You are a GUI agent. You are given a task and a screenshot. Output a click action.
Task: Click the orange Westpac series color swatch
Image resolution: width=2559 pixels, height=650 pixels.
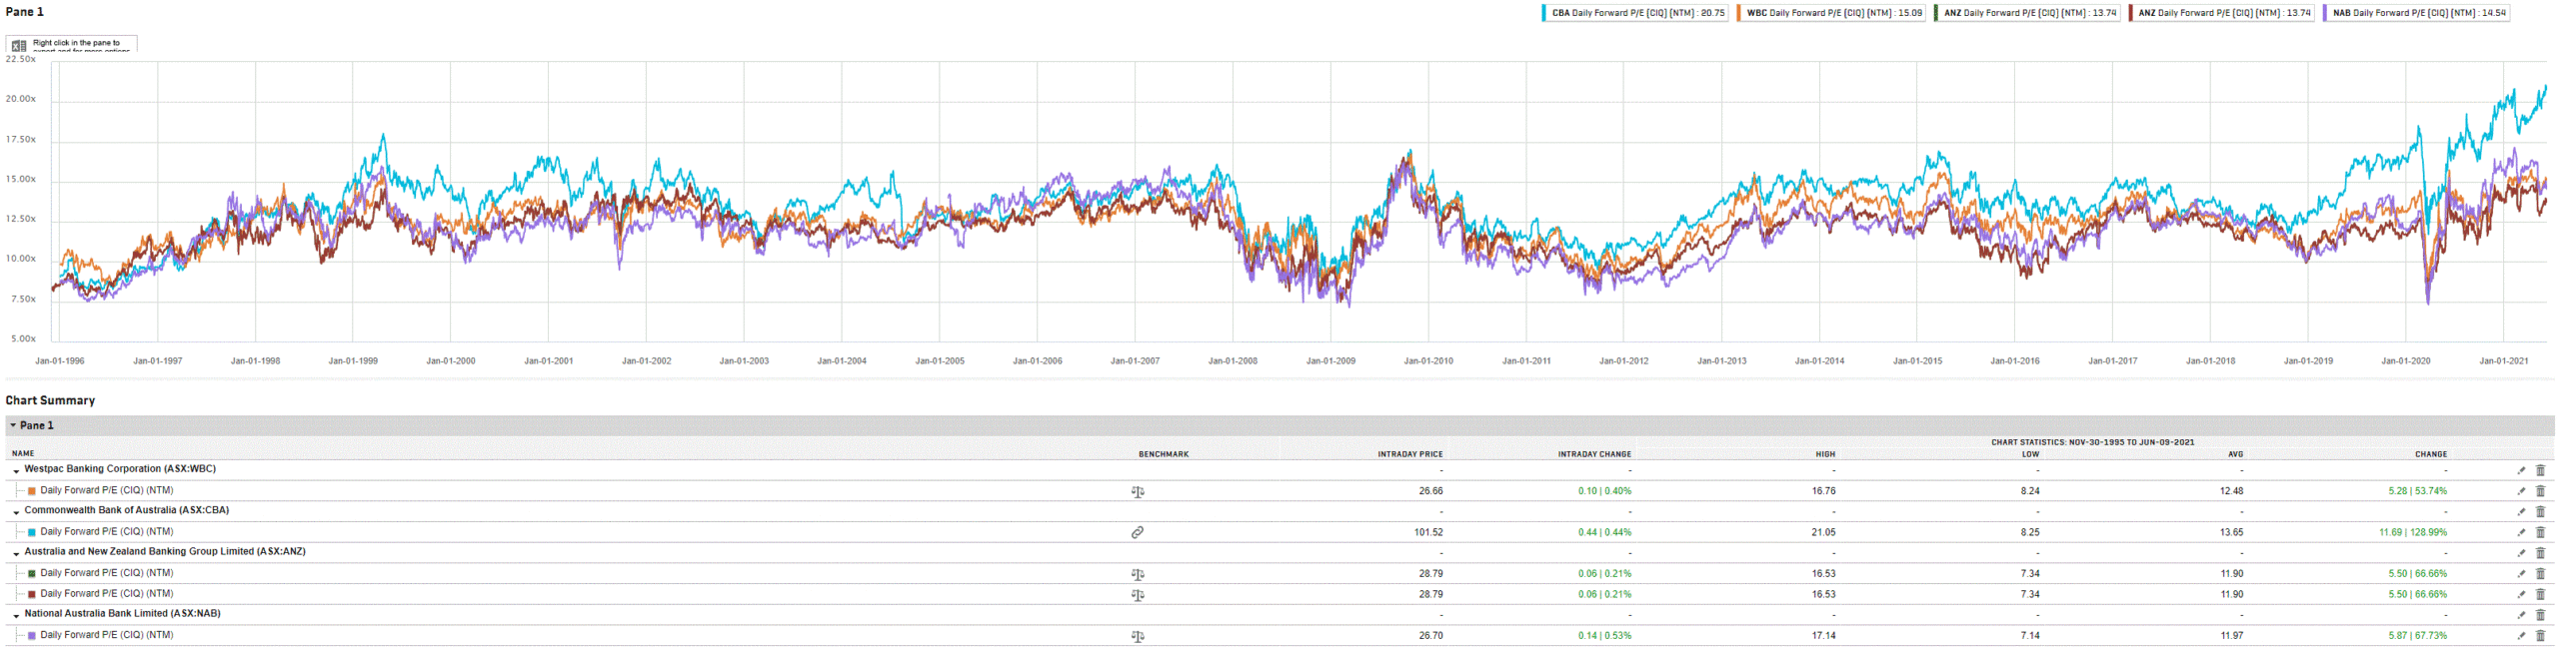(x=32, y=491)
